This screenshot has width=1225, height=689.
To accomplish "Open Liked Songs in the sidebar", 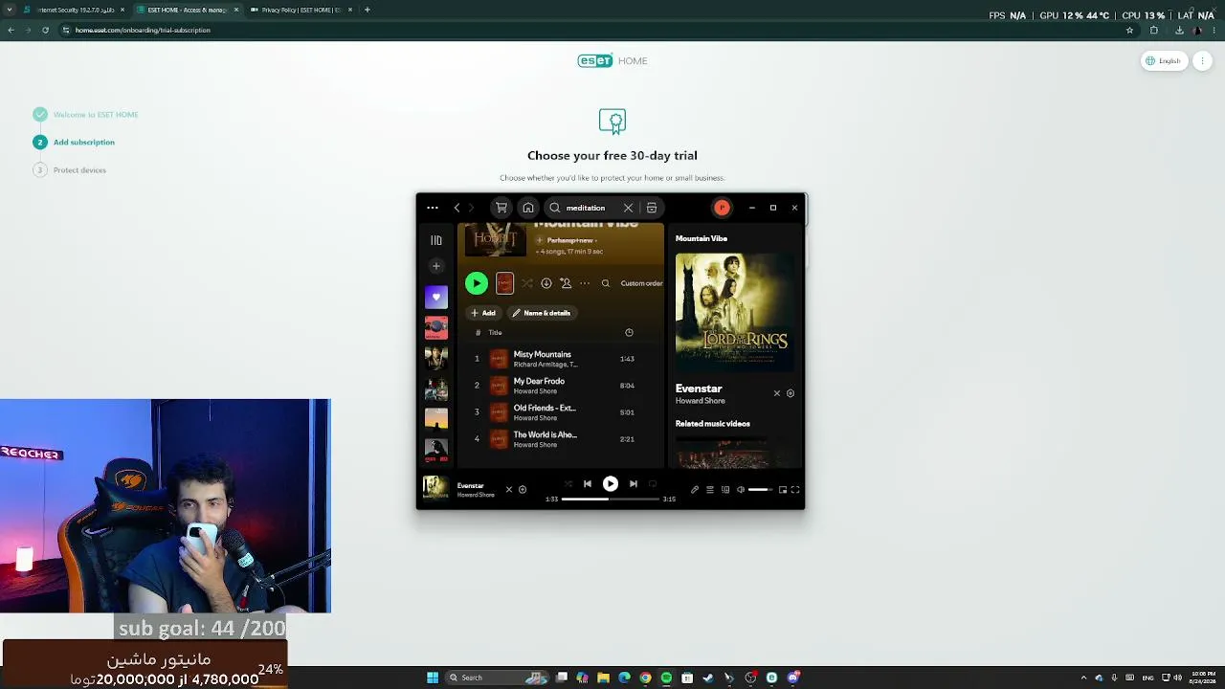I will [436, 297].
